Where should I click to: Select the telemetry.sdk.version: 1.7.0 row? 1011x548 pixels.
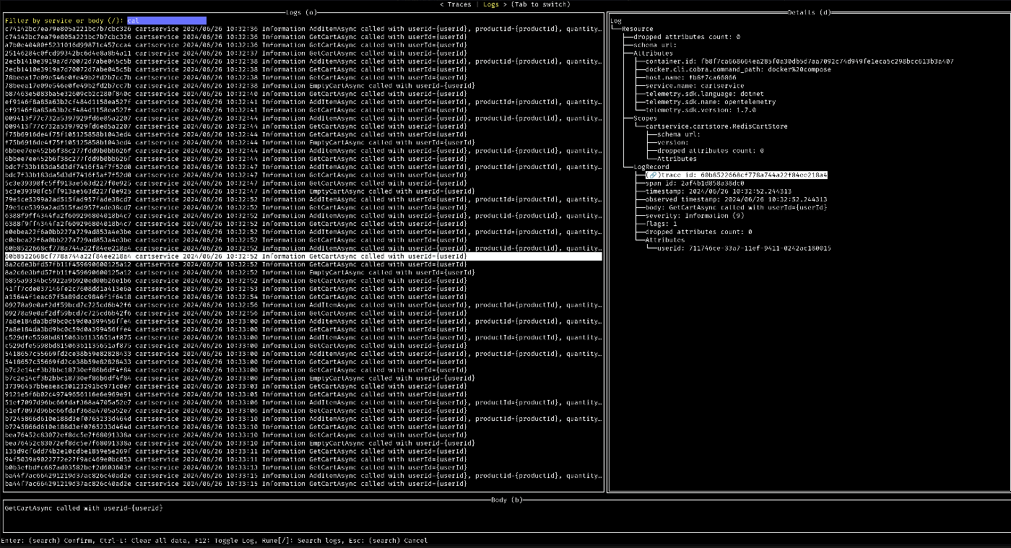point(700,110)
